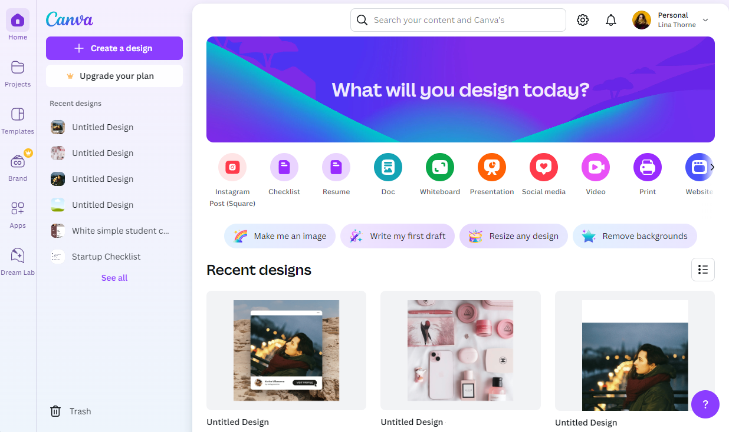The image size is (729, 432).
Task: Choose the Whiteboard design icon
Action: (440, 167)
